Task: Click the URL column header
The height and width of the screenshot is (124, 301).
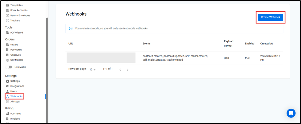Action: pos(71,43)
